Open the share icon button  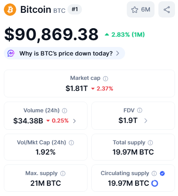pyautogui.click(x=166, y=9)
